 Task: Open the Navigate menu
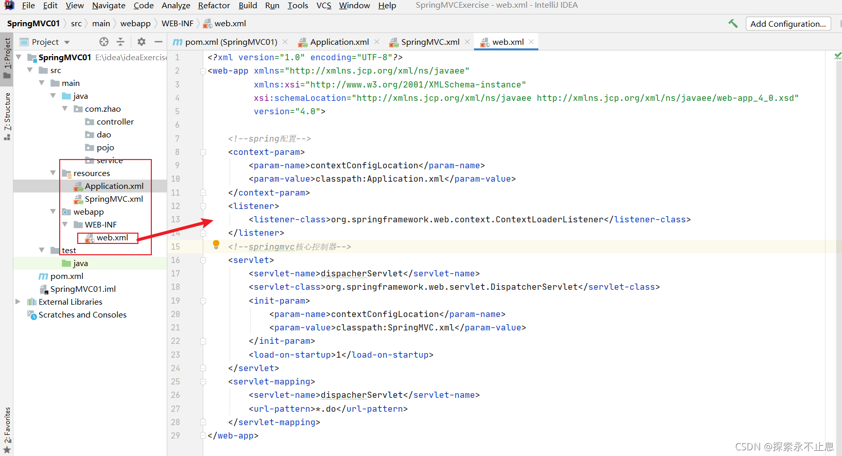109,5
